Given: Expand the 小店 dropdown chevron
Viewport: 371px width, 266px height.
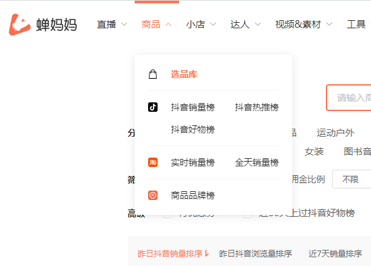Looking at the screenshot, I should [x=213, y=24].
